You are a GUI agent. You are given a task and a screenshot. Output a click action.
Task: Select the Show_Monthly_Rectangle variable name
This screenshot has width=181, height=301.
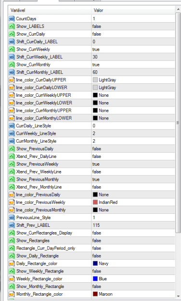(x=40, y=287)
